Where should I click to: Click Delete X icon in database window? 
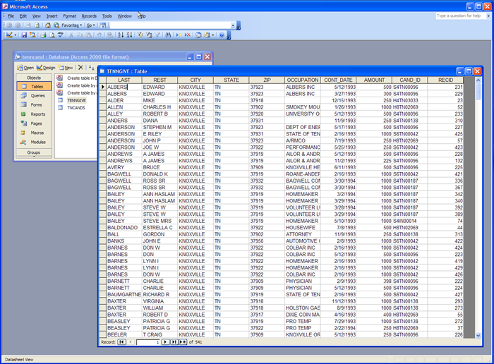tap(80, 68)
